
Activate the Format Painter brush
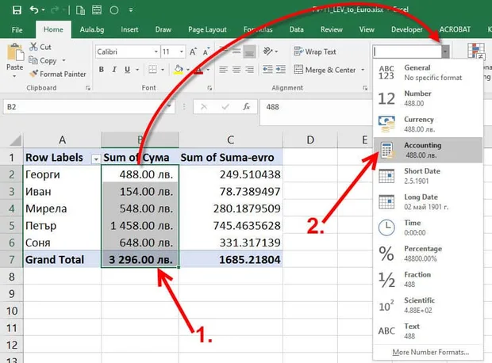click(x=57, y=74)
